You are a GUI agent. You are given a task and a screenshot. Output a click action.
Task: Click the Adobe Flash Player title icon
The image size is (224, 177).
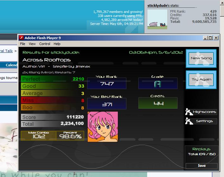pyautogui.click(x=22, y=38)
